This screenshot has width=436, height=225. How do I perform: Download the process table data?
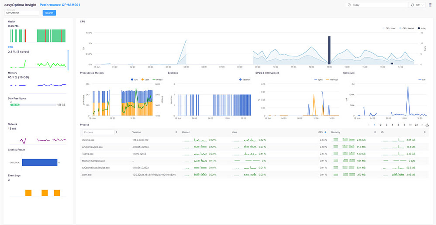click(x=427, y=125)
